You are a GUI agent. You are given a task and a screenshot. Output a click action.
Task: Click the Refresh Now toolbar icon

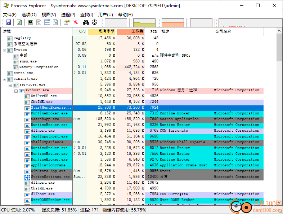19,22
